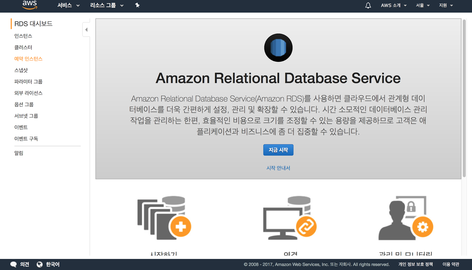This screenshot has width=472, height=270.
Task: Open 외부 라이선스 in sidebar
Action: 28,93
